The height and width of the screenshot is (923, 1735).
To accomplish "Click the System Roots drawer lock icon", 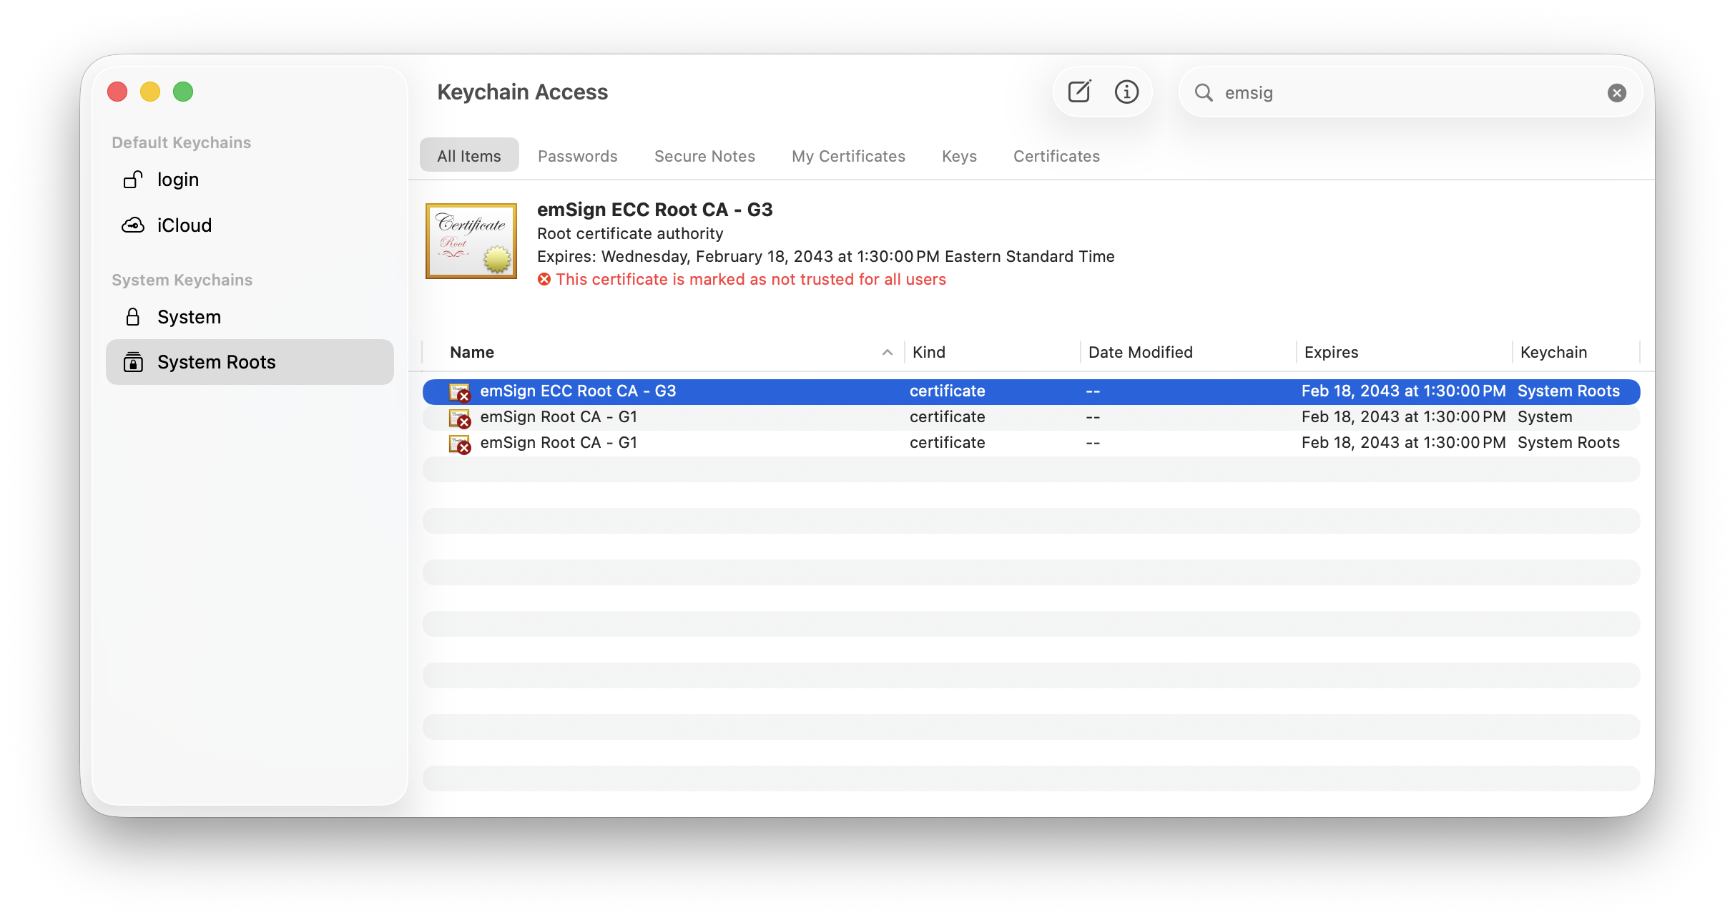I will click(x=133, y=362).
